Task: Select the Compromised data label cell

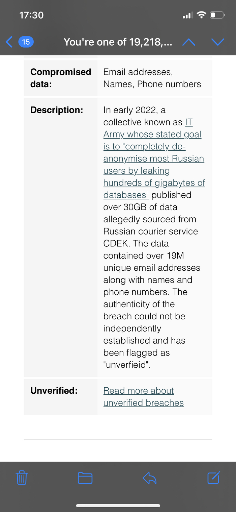Action: tap(61, 78)
